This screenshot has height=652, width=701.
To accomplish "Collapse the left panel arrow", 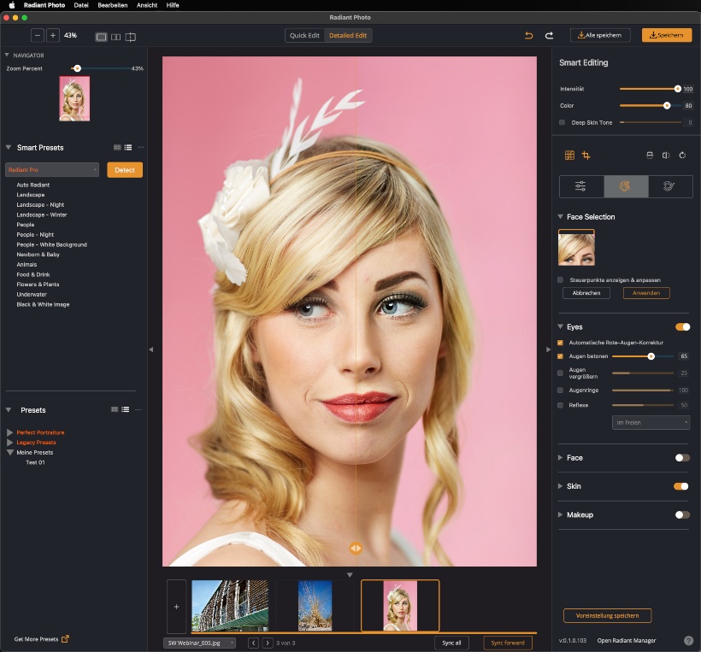I will (x=151, y=349).
